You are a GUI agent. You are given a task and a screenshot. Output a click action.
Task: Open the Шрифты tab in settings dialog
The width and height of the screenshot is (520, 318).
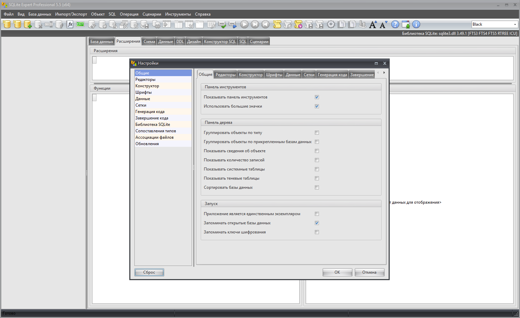point(274,75)
